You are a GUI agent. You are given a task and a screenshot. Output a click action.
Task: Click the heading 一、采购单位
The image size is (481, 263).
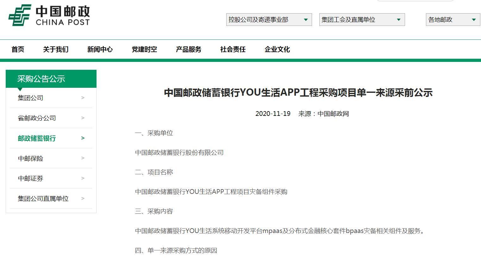[154, 133]
